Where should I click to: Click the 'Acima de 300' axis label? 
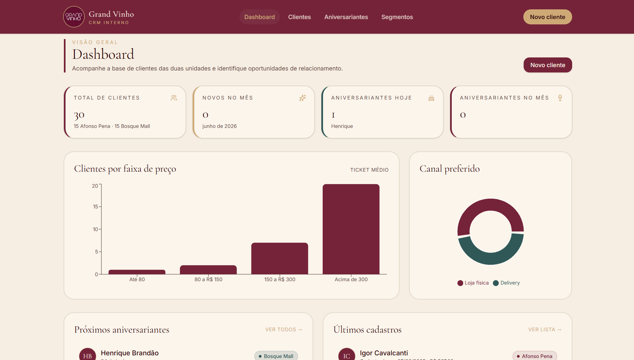[x=351, y=280]
